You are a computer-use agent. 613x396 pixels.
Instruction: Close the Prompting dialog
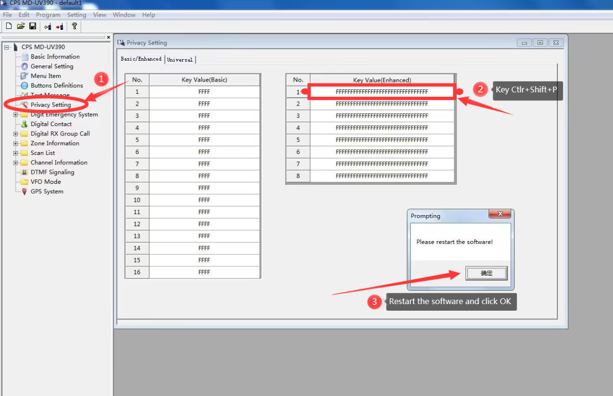click(x=500, y=215)
